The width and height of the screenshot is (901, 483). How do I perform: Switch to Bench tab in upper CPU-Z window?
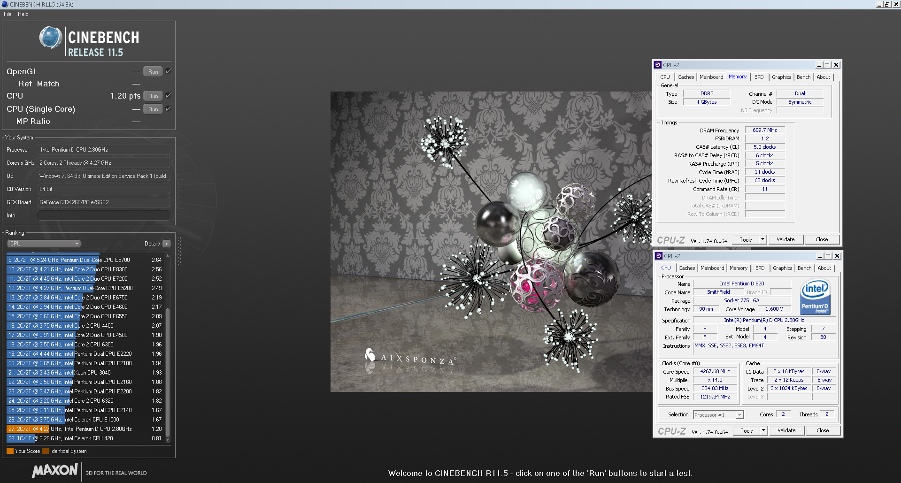(x=803, y=77)
